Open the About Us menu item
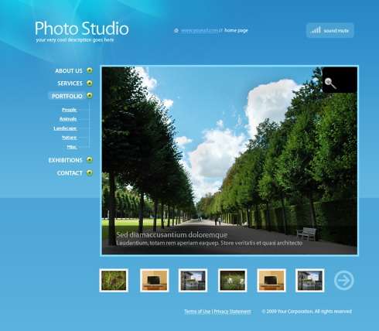379x331 pixels. coord(69,71)
